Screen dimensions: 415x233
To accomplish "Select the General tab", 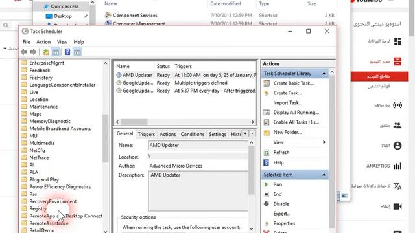I will coord(124,134).
